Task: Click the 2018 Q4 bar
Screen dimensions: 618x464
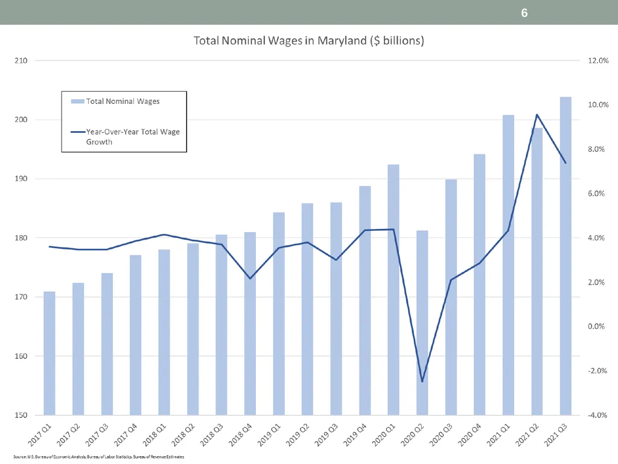Action: click(250, 324)
